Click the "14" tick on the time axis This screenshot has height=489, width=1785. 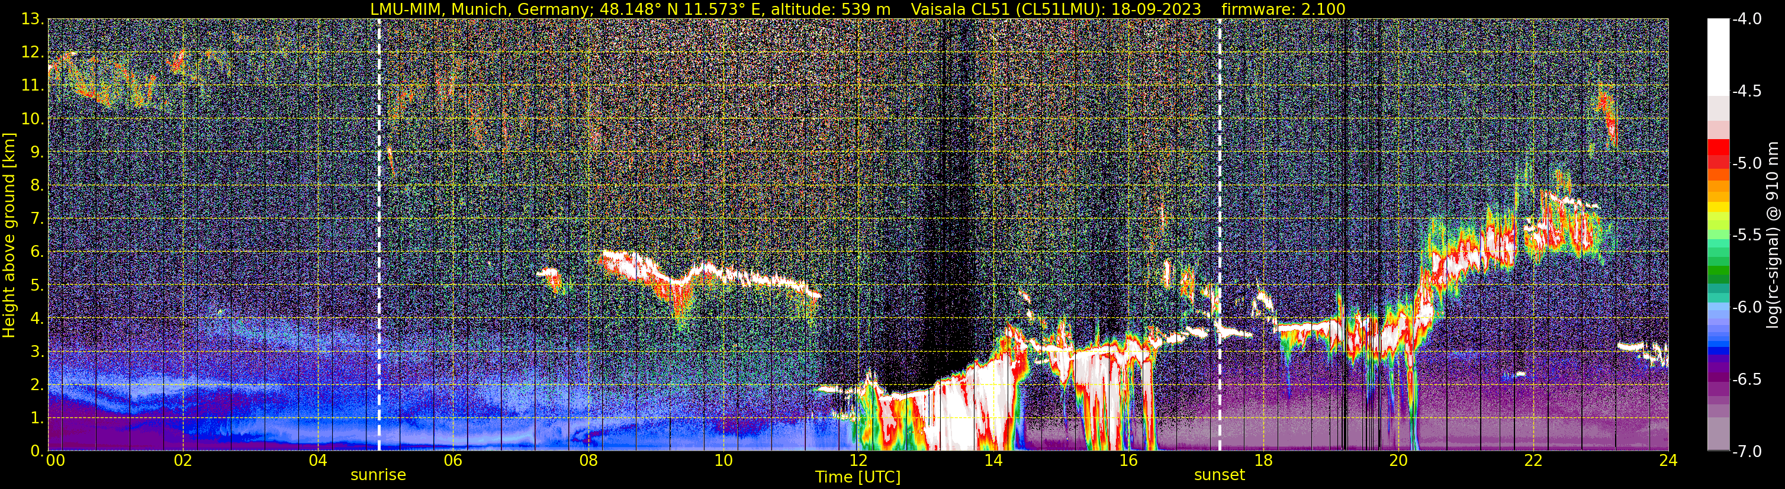coord(993,461)
